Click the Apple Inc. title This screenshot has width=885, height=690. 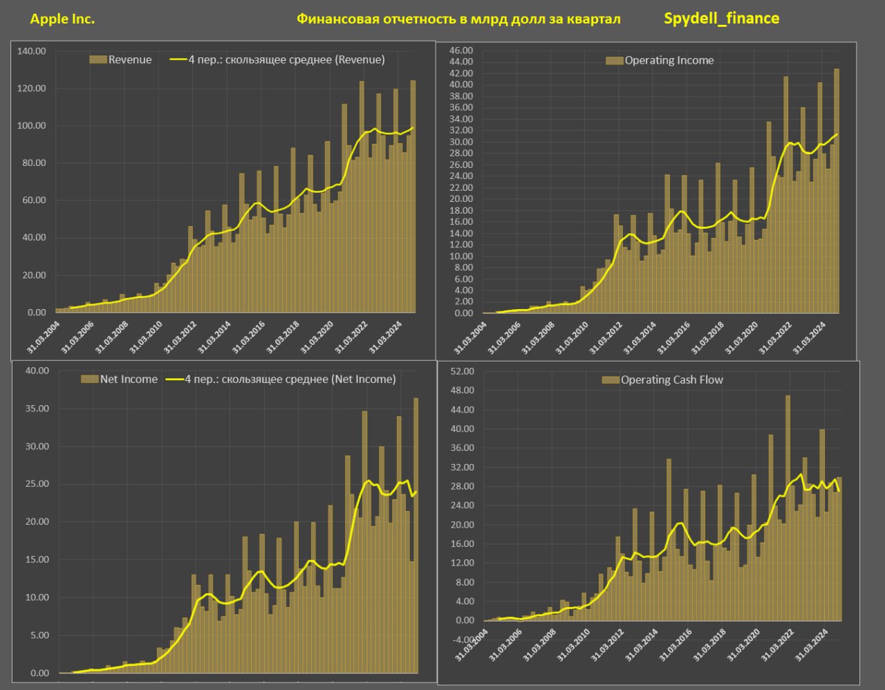[62, 19]
